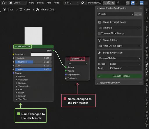Image resolution: width=149 pixels, height=129 pixels.
Task: Click the remove preset minus icon
Action: (x=140, y=14)
